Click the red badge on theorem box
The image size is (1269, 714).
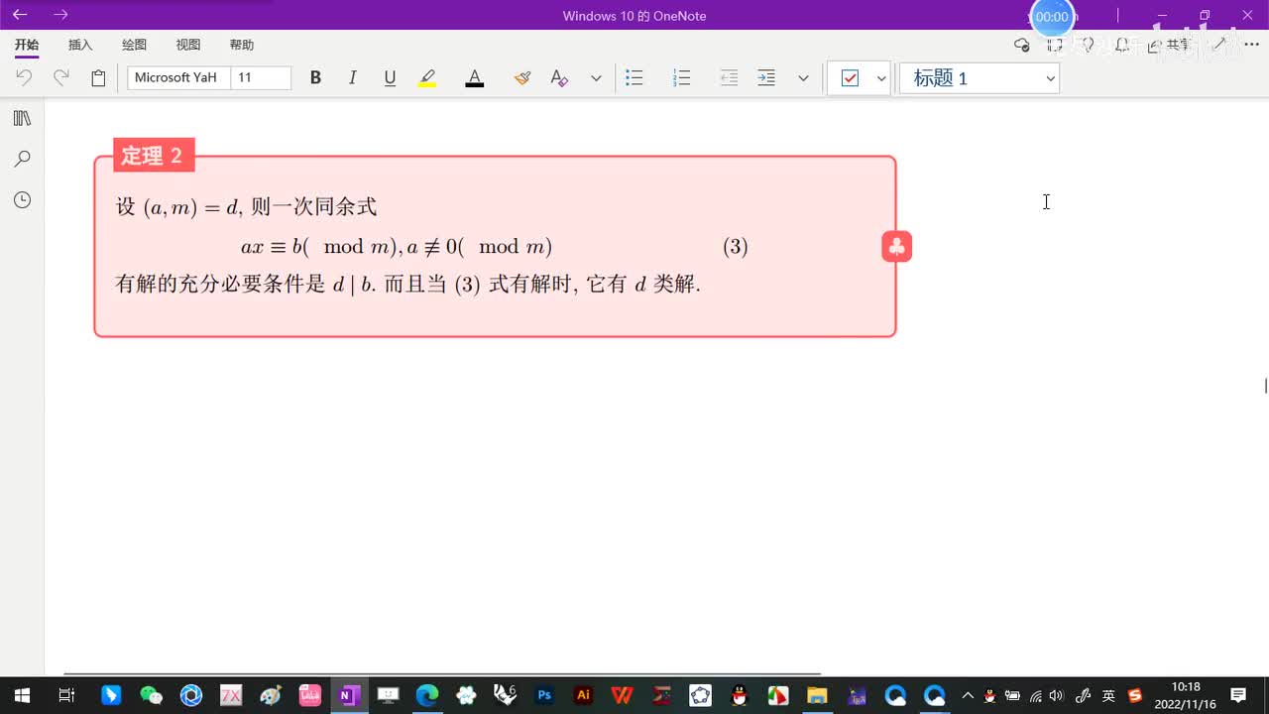coord(896,247)
